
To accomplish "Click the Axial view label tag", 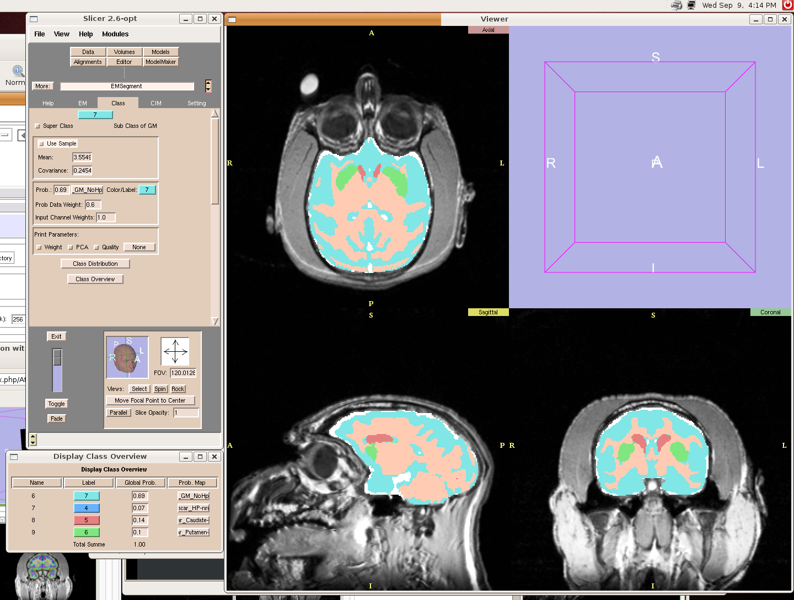I will (488, 30).
